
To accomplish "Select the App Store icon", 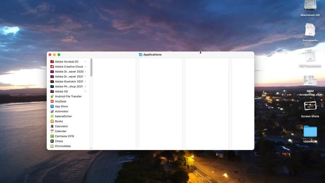I will [52, 106].
